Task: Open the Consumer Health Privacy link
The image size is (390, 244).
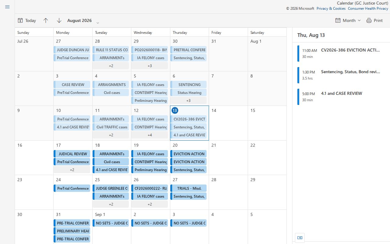Action: [368, 9]
